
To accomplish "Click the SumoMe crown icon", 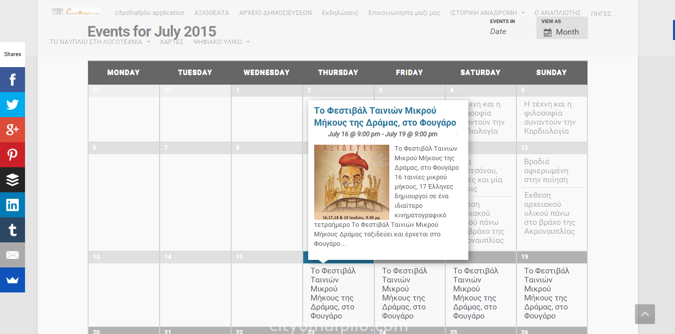I will [13, 280].
